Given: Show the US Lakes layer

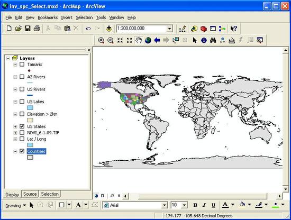Looking at the screenshot, I should [22, 102].
